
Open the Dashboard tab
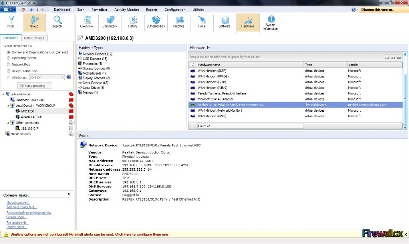click(62, 10)
